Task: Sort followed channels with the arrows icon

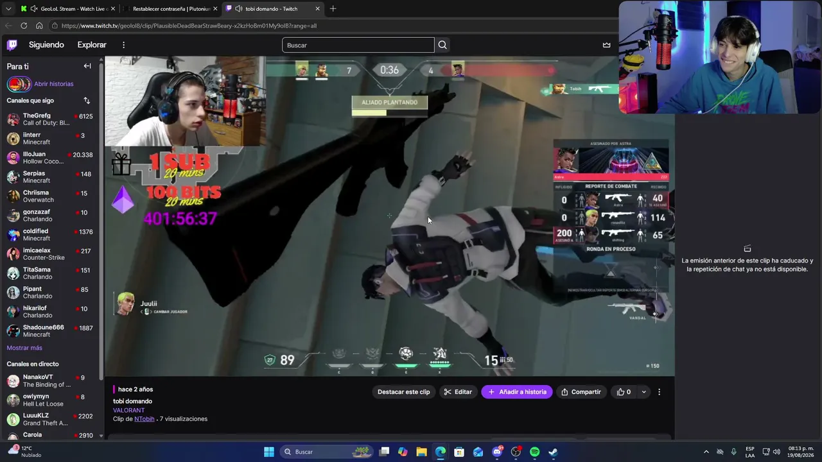Action: [x=87, y=101]
